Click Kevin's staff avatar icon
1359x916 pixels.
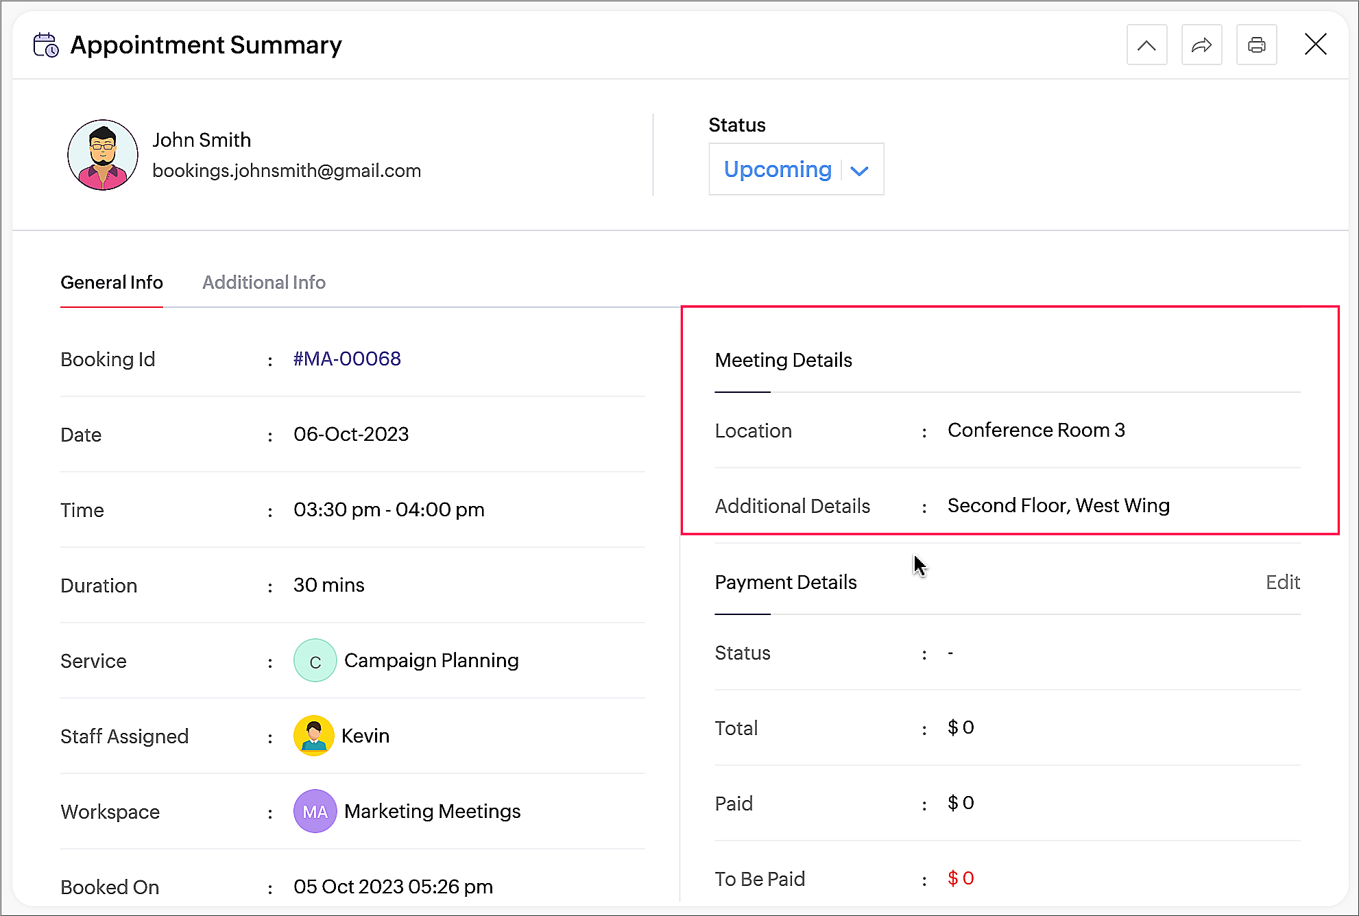coord(314,736)
